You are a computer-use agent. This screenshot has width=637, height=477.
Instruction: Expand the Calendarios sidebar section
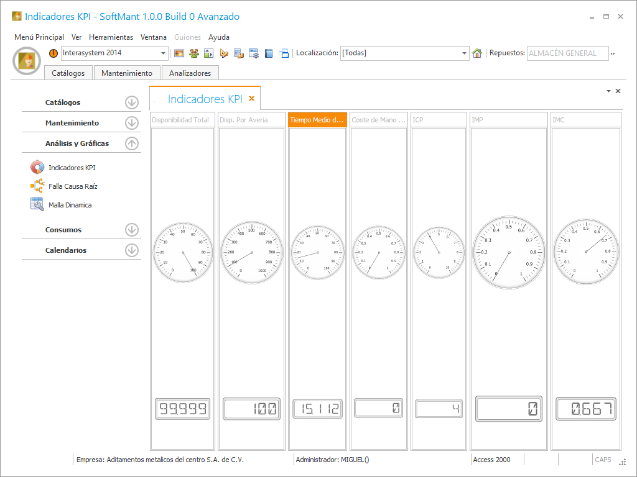(x=131, y=250)
